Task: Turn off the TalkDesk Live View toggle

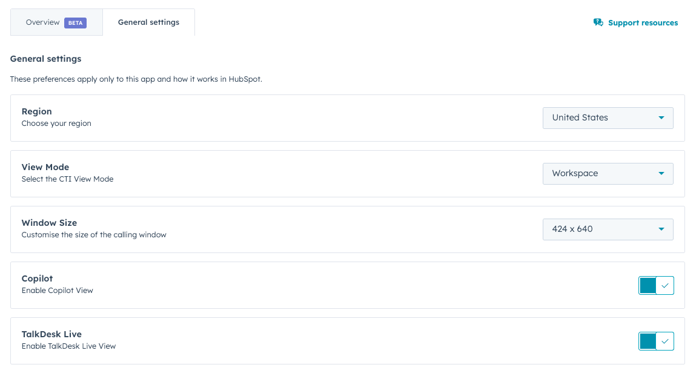Action: tap(648, 341)
